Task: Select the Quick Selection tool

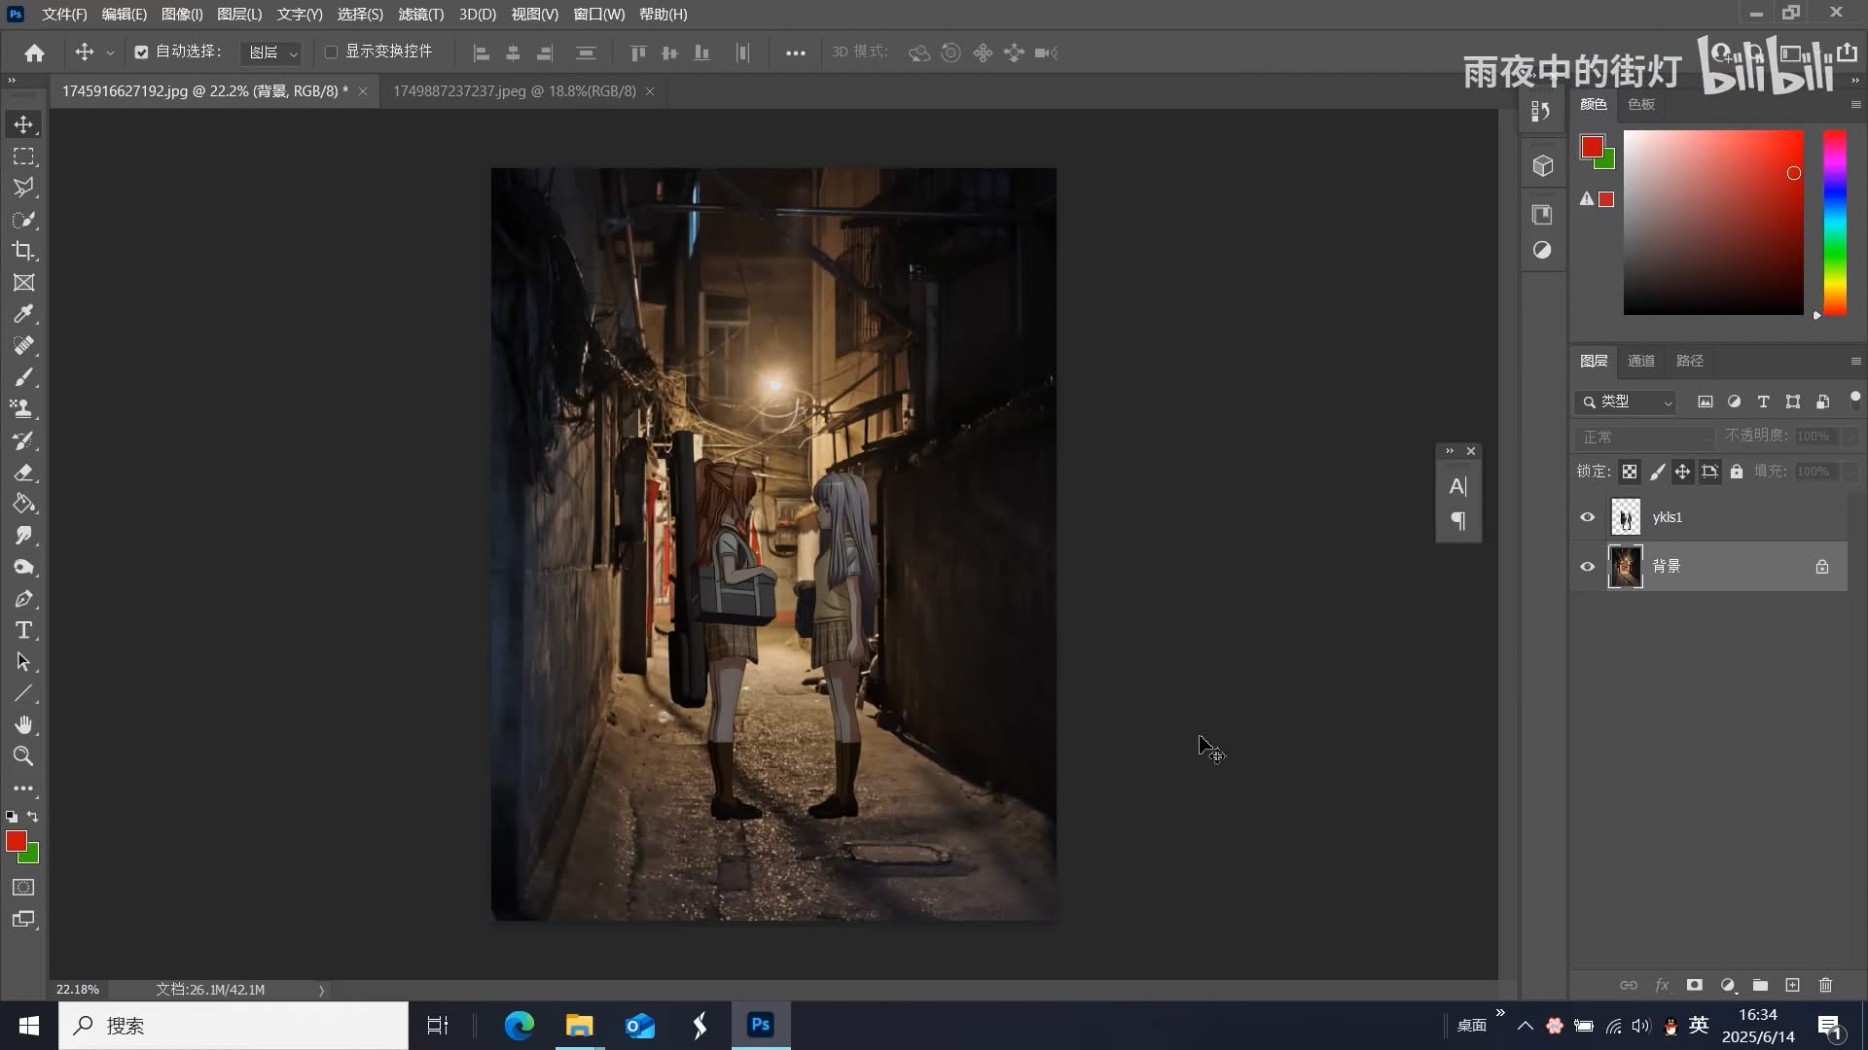Action: (23, 220)
